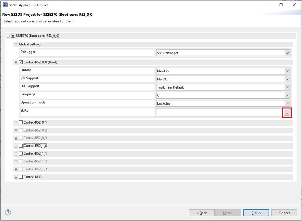Viewport: 302px width, 221px height.
Task: Expand the Cortex-R52_0_3 section
Action: [x=16, y=138]
